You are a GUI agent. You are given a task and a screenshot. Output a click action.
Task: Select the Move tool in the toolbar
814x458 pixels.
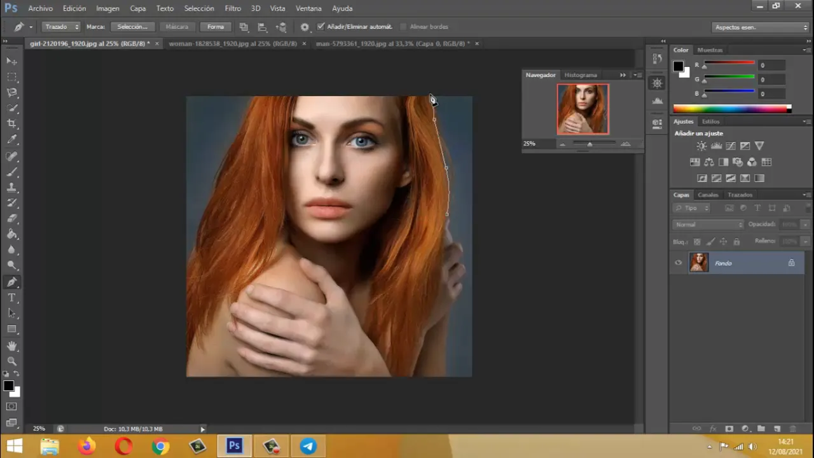pyautogui.click(x=11, y=61)
